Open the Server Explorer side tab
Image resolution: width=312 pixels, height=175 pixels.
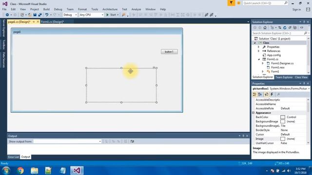pos(3,28)
